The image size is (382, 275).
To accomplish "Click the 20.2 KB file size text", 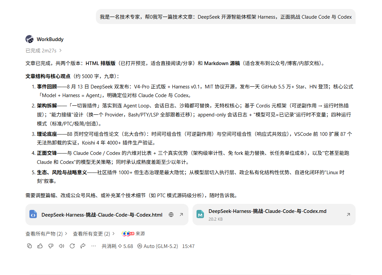I will point(216,219).
